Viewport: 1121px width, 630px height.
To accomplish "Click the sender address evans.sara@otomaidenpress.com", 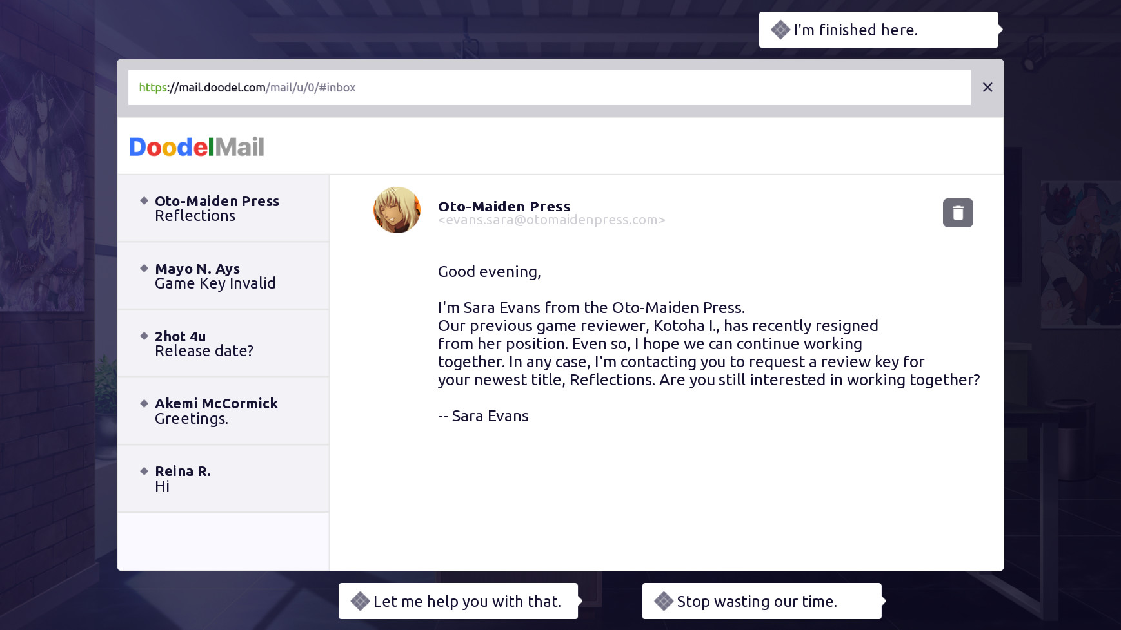I will pyautogui.click(x=550, y=220).
